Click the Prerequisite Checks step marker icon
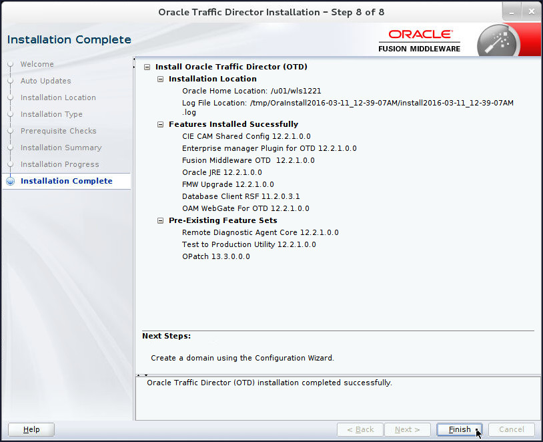Viewport: 543px width, 442px height. (x=9, y=131)
